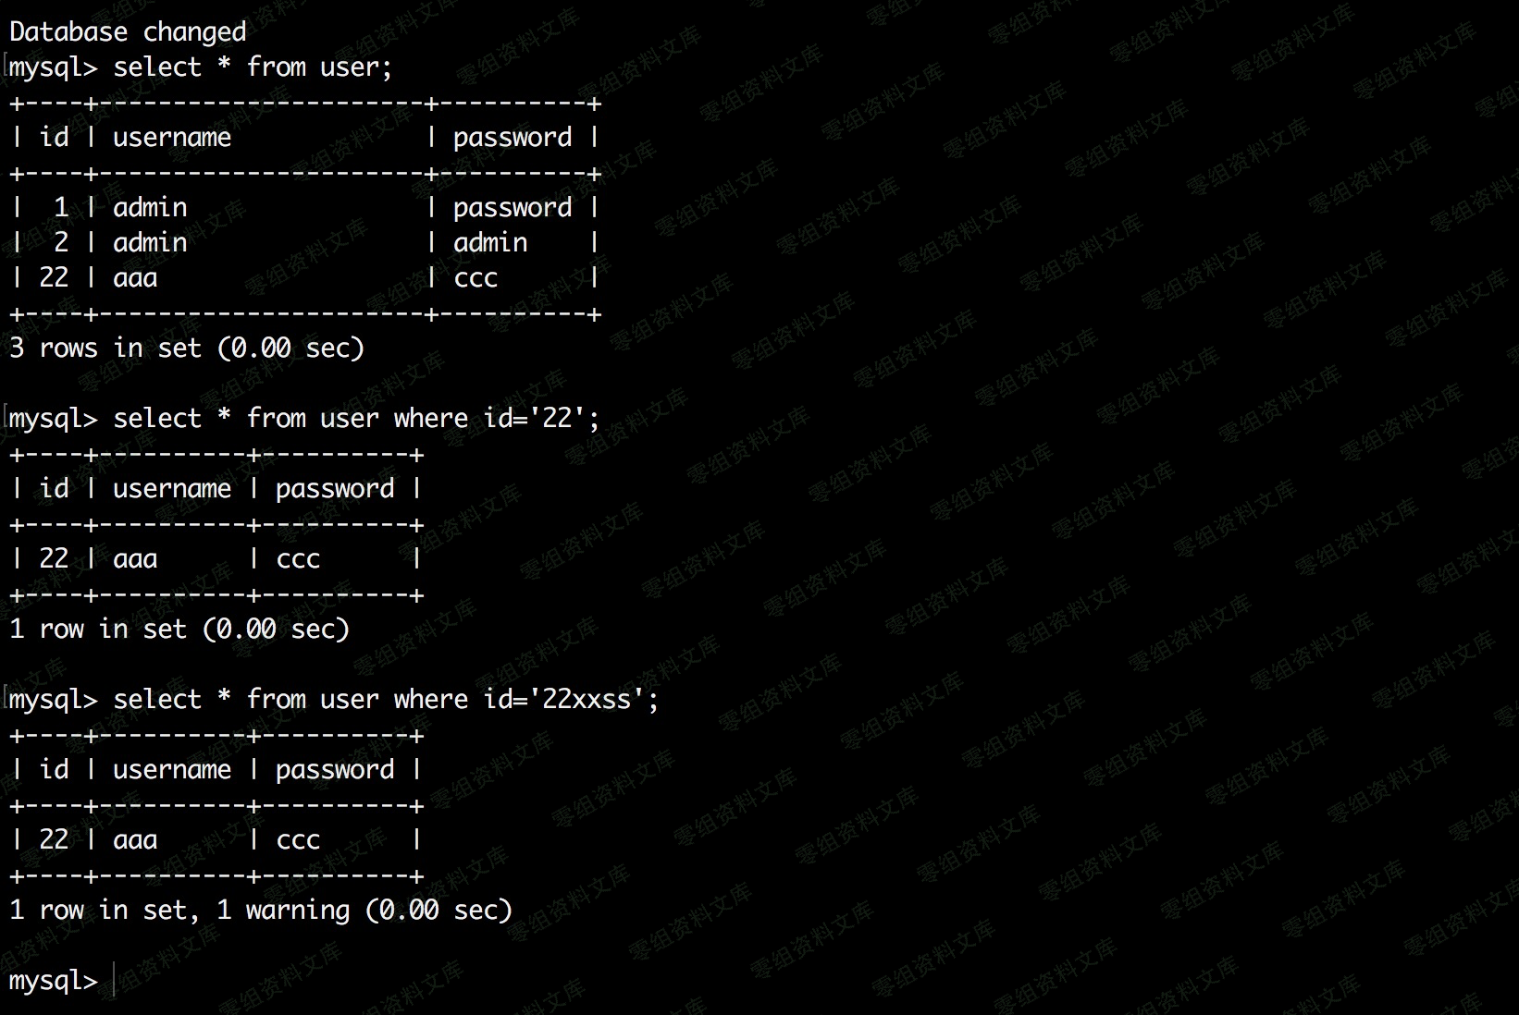This screenshot has width=1519, height=1015.
Task: Click the id header of the last result table
Action: [x=54, y=769]
